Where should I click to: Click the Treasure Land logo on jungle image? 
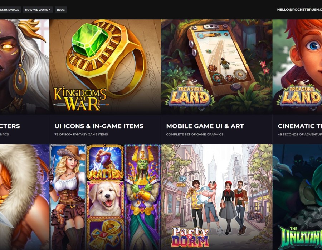coord(190,95)
